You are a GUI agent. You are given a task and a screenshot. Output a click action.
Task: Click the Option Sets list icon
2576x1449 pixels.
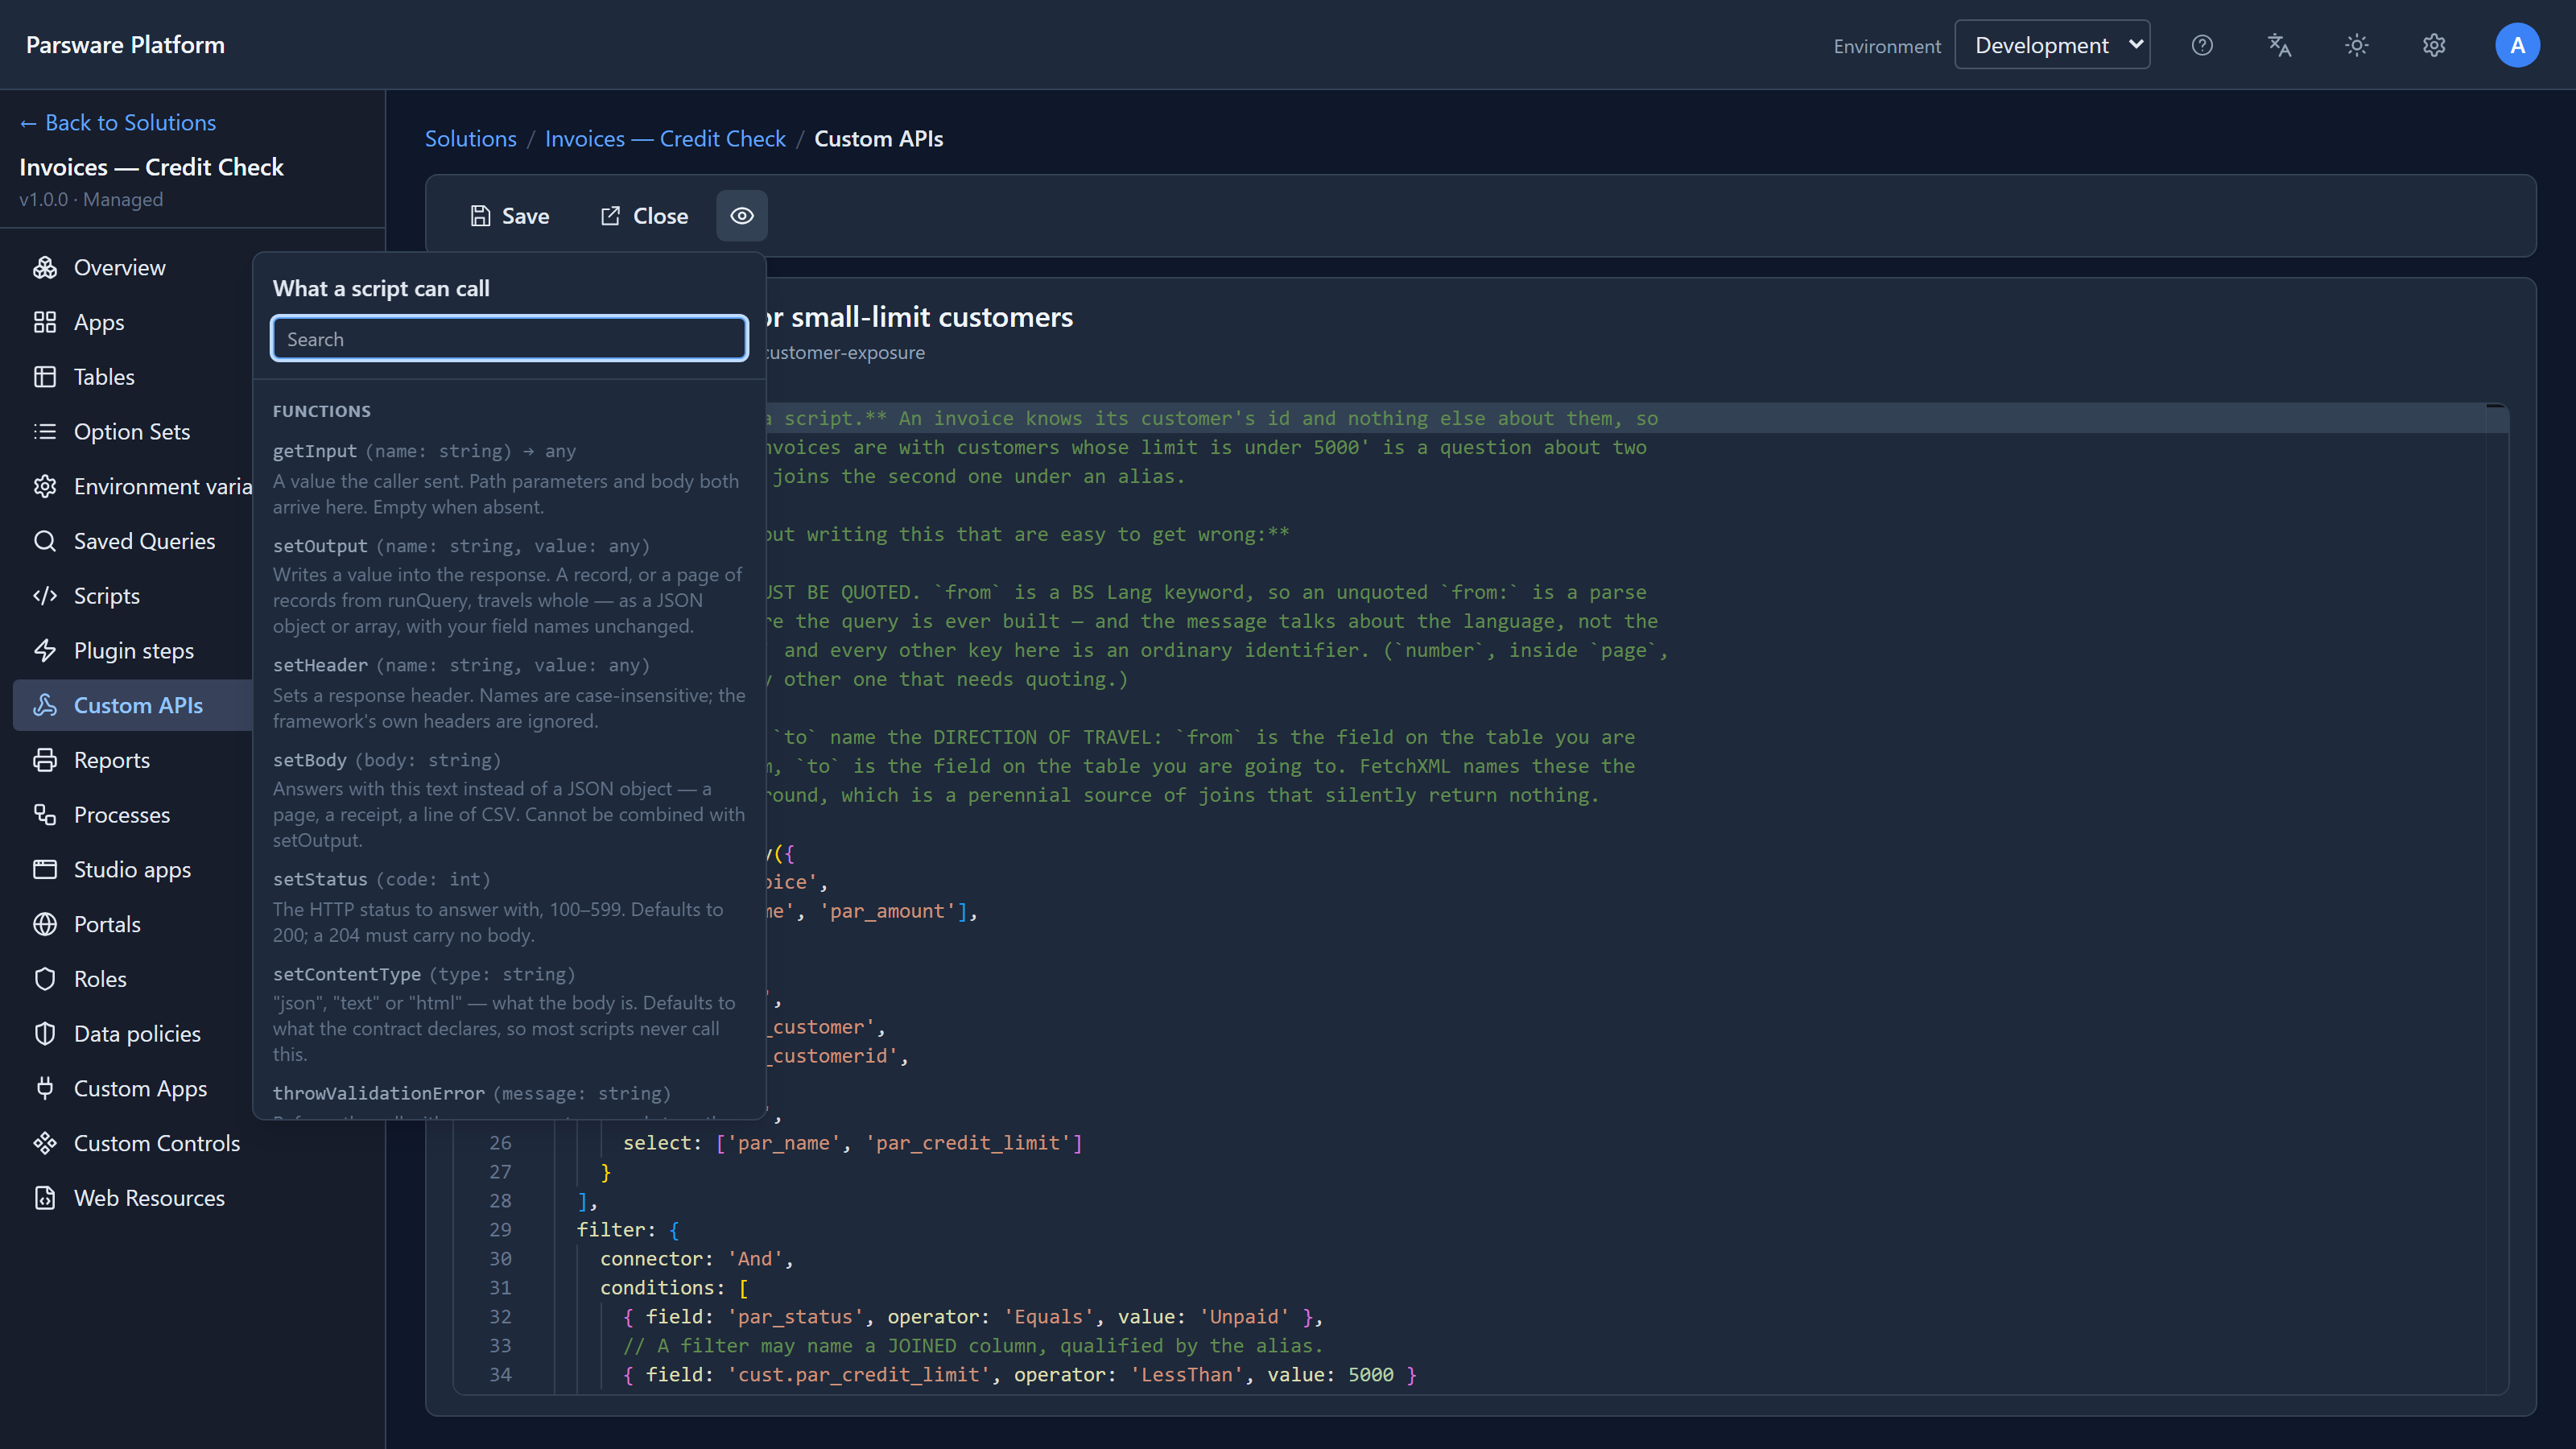tap(45, 431)
